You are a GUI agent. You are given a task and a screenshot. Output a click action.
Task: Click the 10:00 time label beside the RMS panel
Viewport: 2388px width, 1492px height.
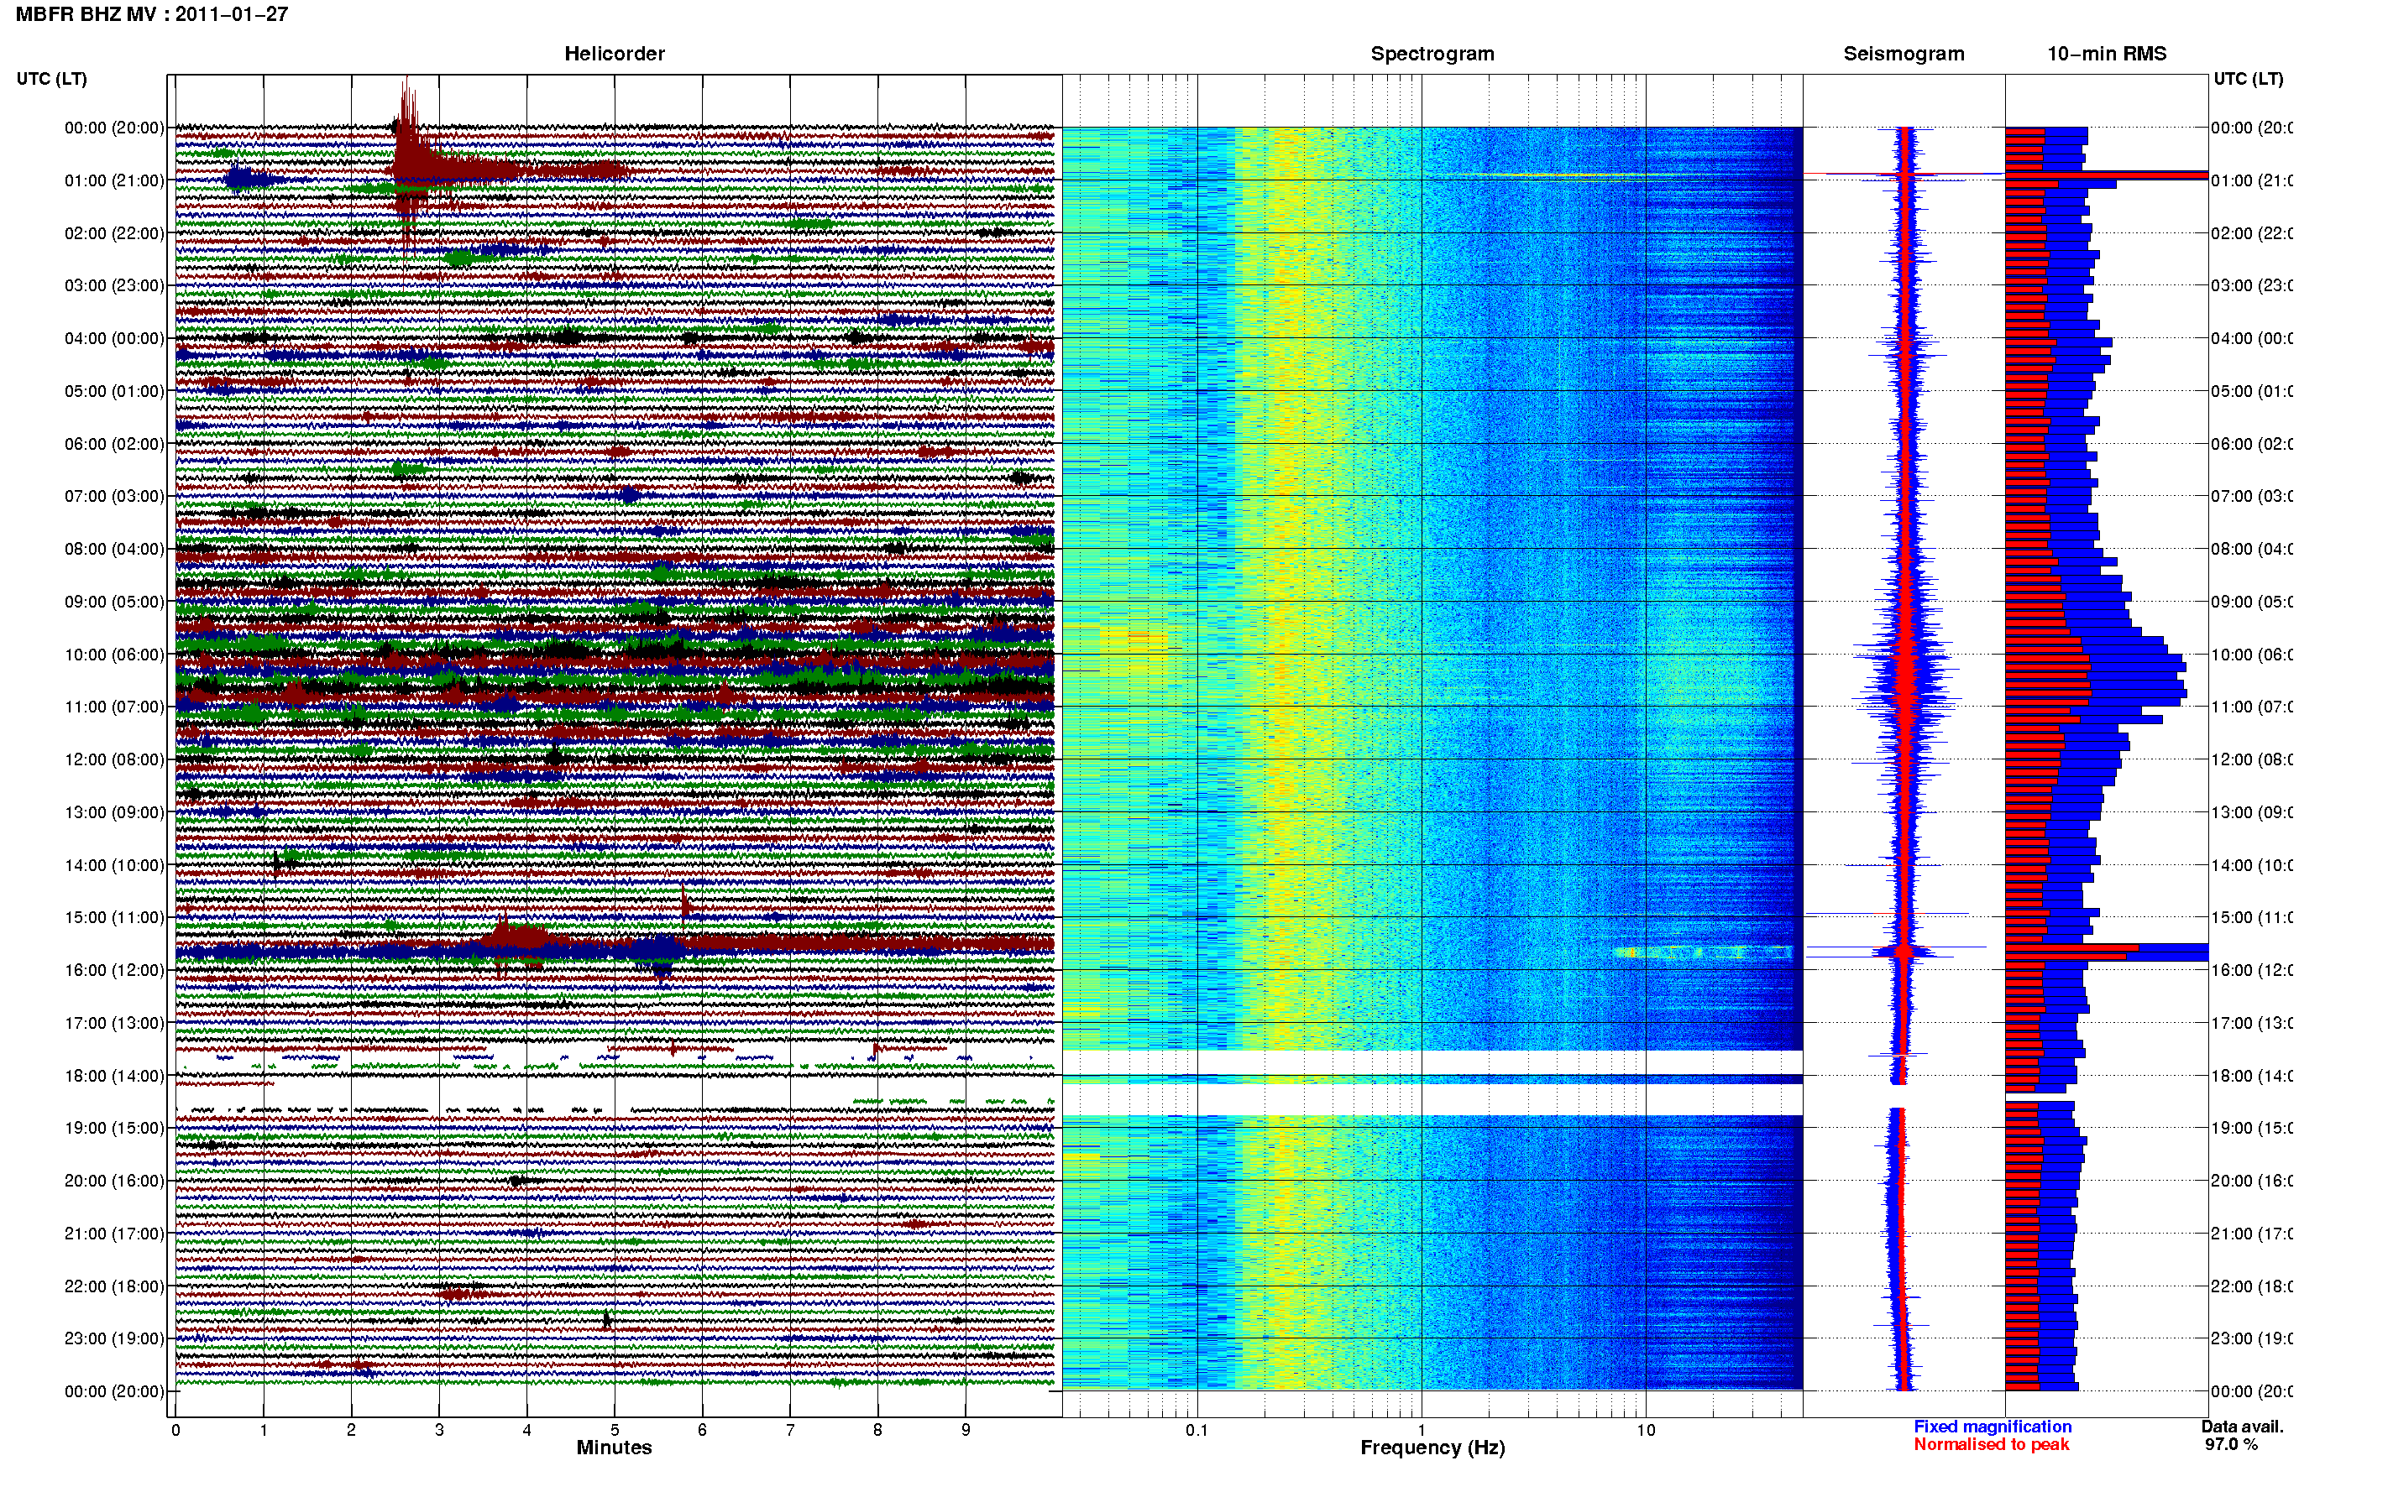(2252, 655)
